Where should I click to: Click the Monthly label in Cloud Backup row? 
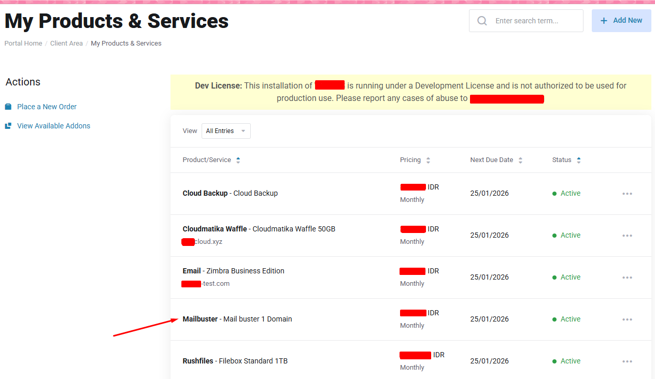coord(412,200)
